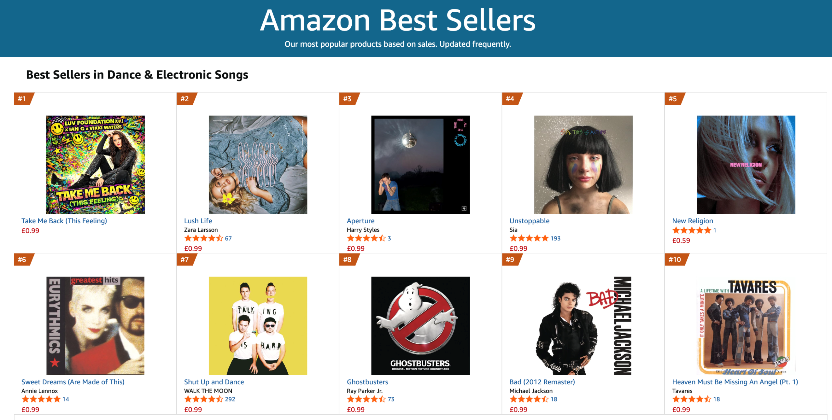Open the Ghostbusters soundtrack cover image
The image size is (832, 420).
click(x=420, y=326)
